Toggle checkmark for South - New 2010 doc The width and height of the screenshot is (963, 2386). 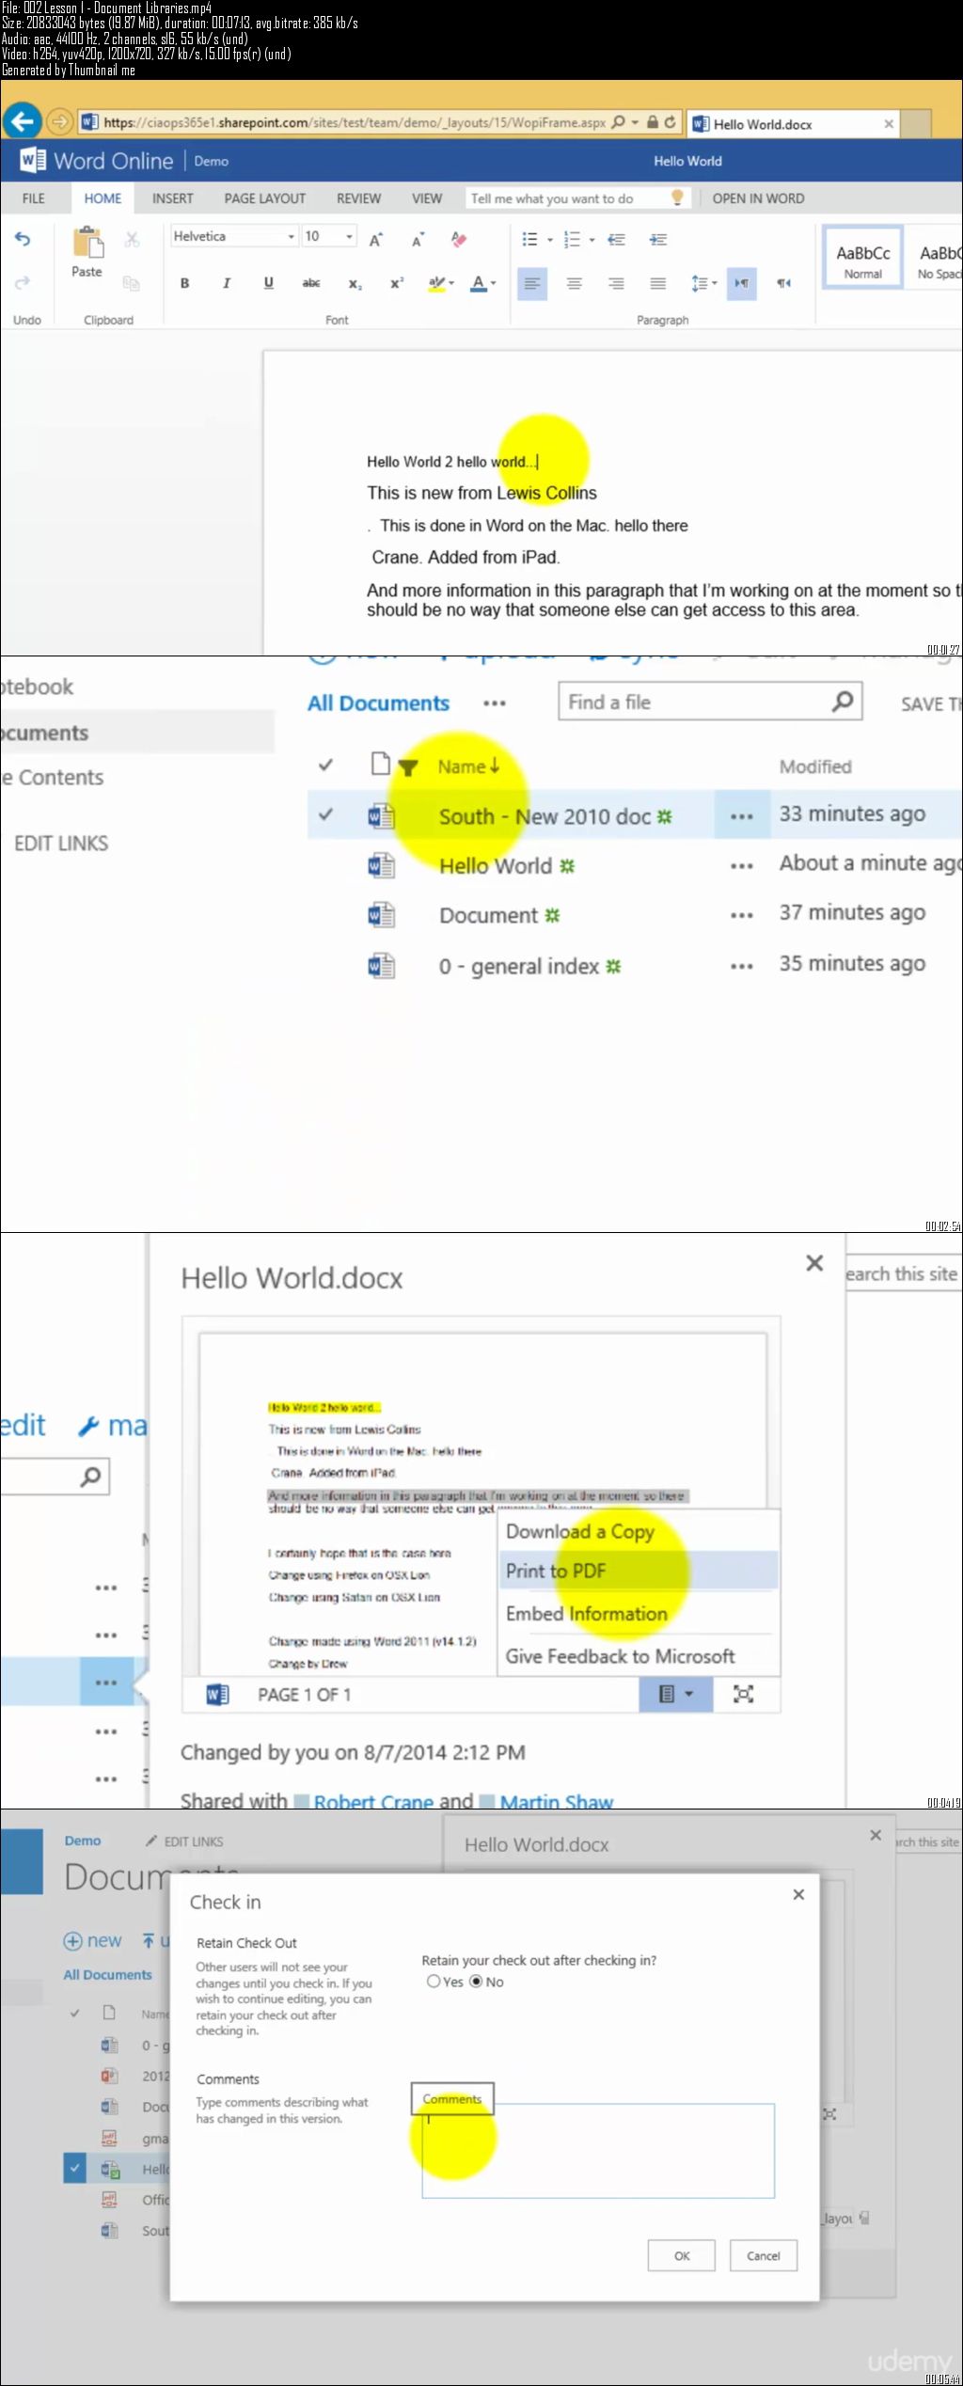click(x=325, y=814)
